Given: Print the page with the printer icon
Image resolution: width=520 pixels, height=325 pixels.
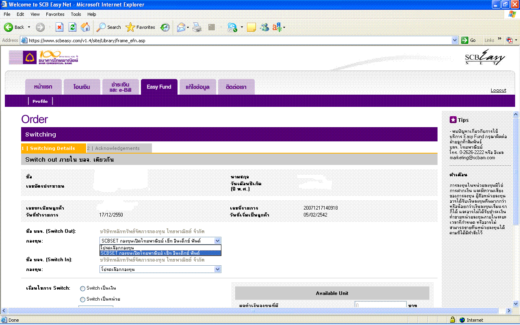Looking at the screenshot, I should click(x=197, y=27).
